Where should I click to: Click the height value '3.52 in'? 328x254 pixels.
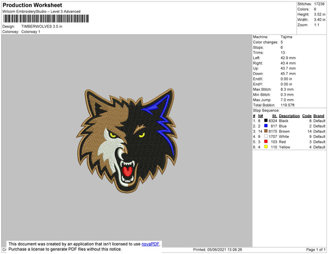(x=319, y=14)
